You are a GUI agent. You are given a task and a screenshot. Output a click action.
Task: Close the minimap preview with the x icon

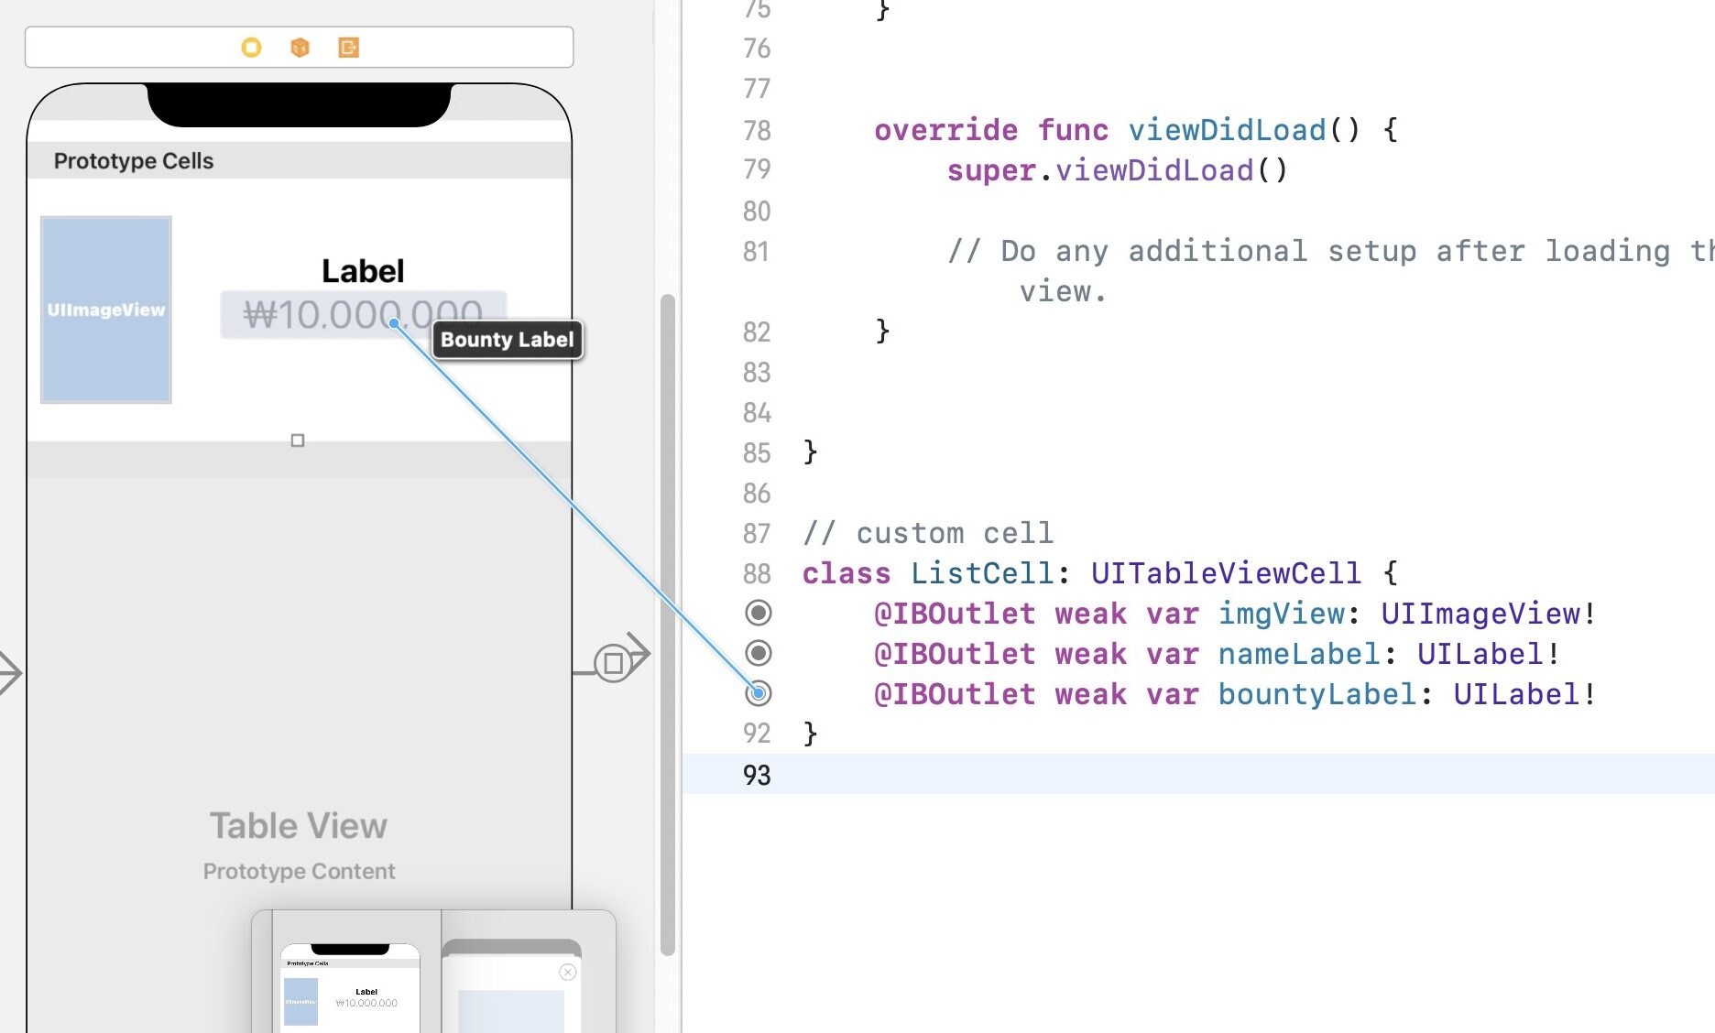(x=568, y=973)
